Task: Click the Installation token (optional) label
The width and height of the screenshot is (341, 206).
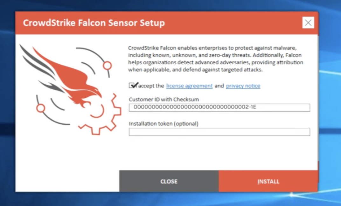Action: (164, 124)
